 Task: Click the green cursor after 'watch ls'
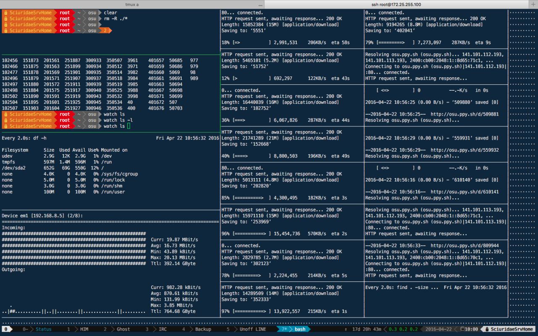click(x=129, y=126)
